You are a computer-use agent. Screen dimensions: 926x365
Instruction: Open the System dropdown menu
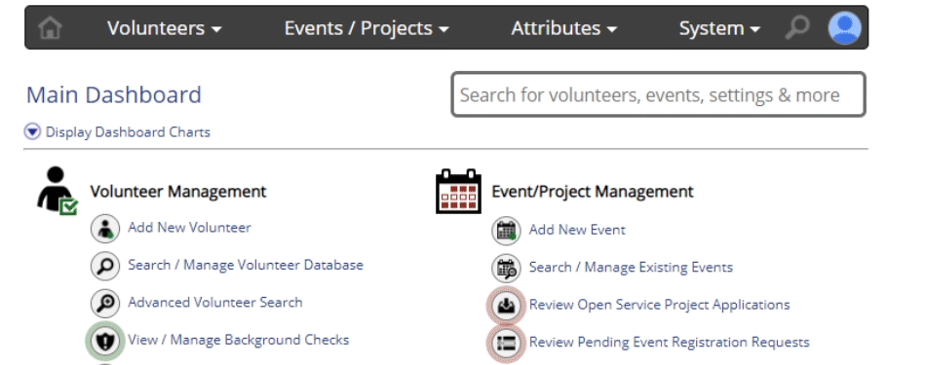point(719,27)
